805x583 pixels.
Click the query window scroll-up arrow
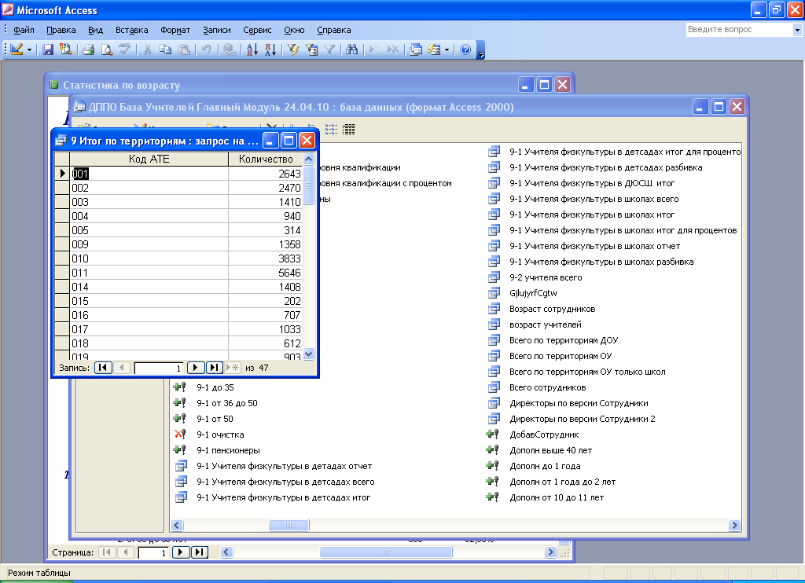point(308,159)
